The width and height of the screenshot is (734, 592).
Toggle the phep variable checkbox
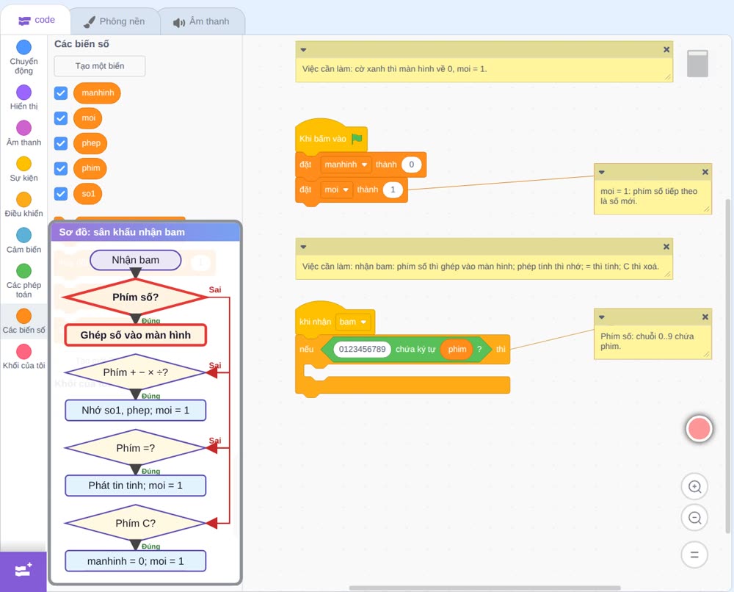(61, 143)
